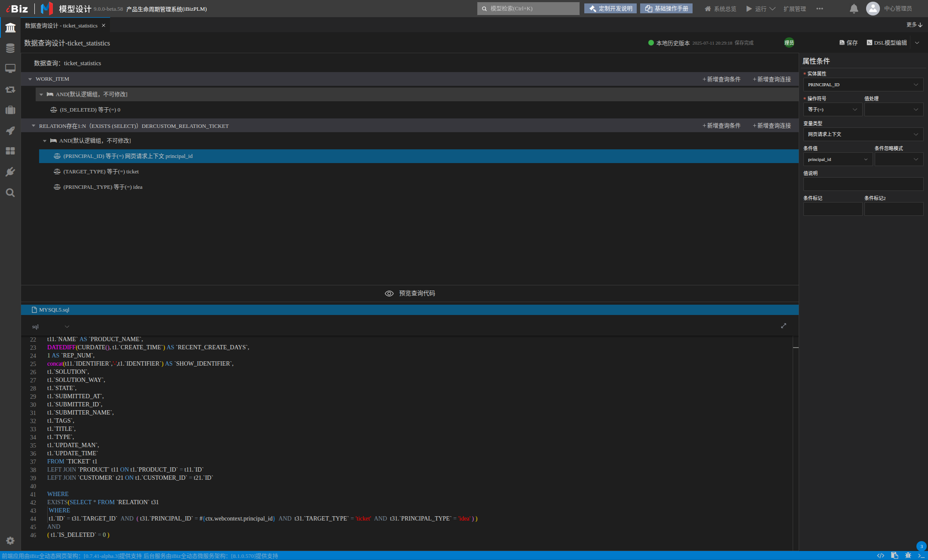Screen dimensions: 928x560
Task: Click the 保存 save button
Action: 849,43
